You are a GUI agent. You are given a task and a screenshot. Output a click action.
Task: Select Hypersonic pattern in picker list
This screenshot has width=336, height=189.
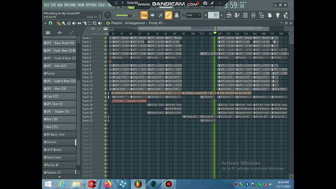(x=60, y=157)
